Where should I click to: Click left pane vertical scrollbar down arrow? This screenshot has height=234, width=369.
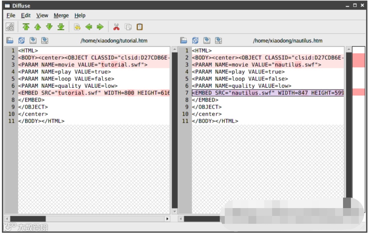[x=175, y=211]
